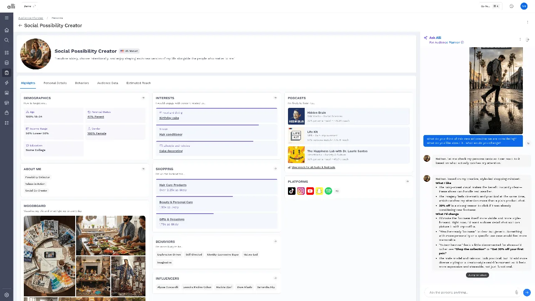
Task: Go to Home icon in sidebar
Action: (x=6, y=30)
